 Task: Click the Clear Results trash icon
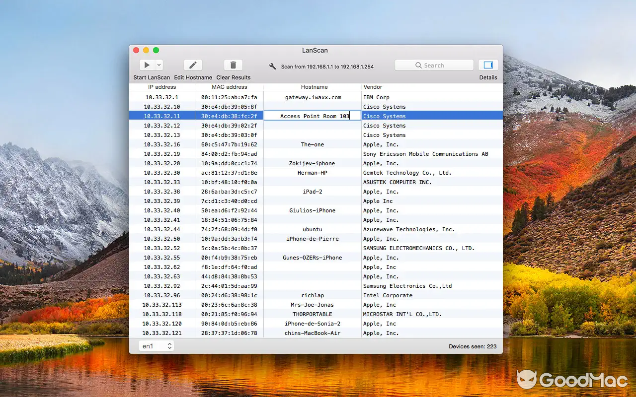233,64
